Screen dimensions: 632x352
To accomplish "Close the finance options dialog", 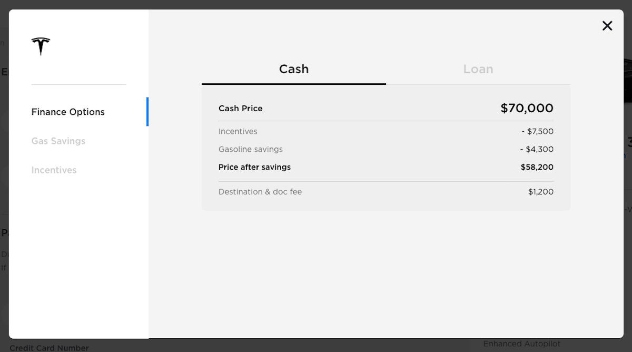I will [x=607, y=26].
